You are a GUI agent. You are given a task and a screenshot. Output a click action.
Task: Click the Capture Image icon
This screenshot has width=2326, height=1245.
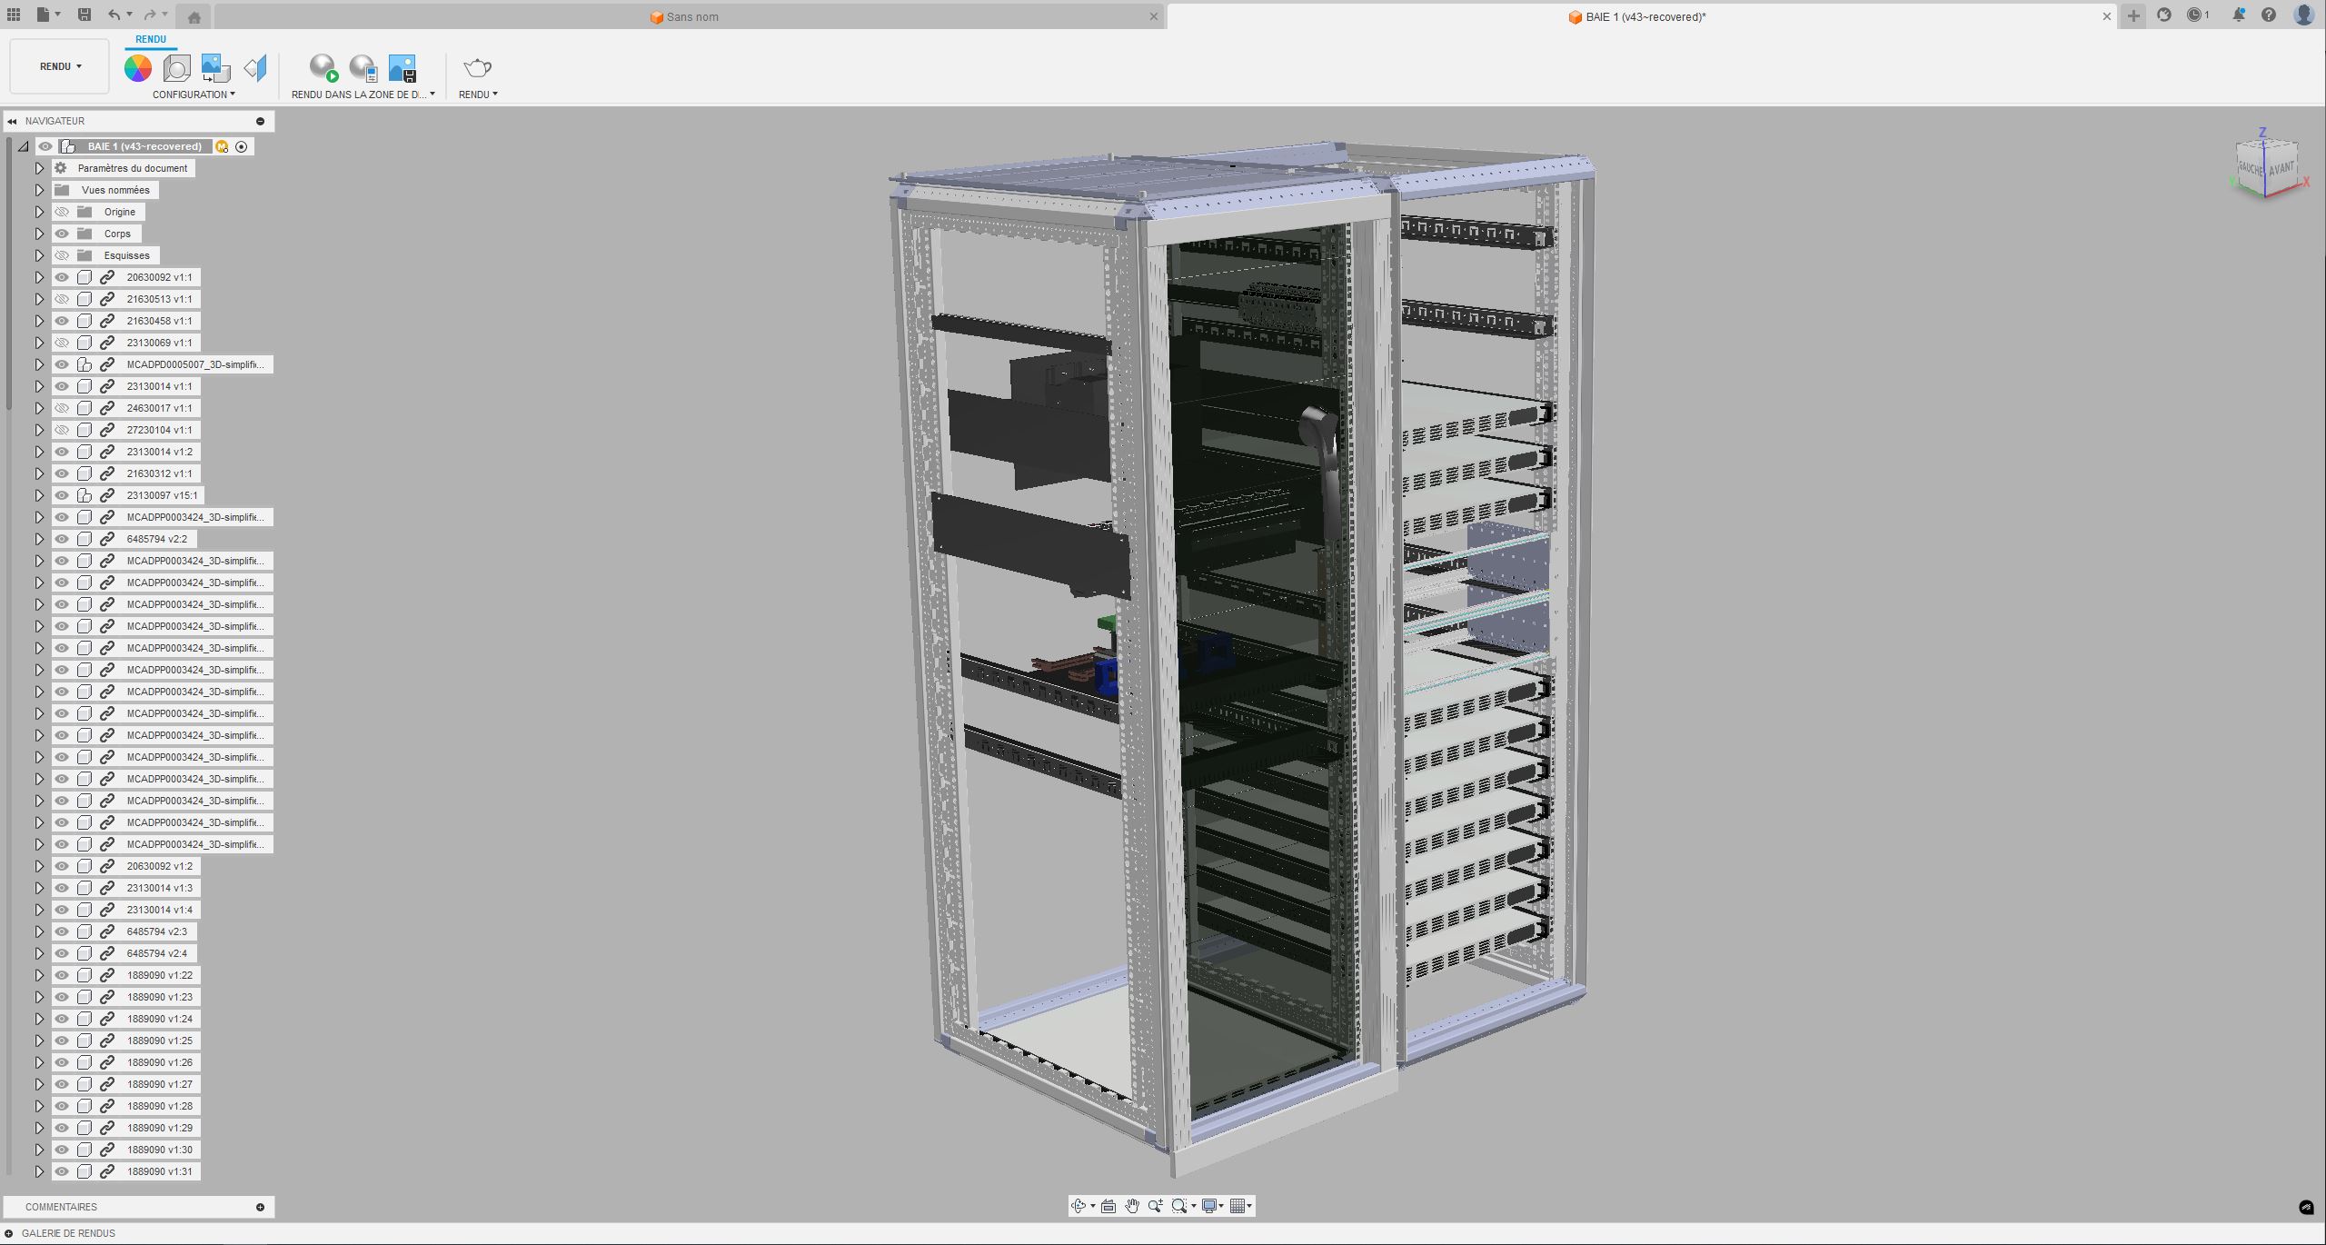coord(402,68)
